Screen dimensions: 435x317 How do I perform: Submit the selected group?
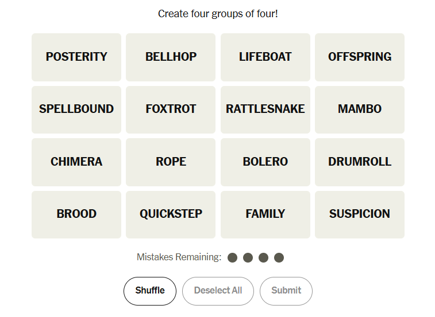(x=286, y=291)
